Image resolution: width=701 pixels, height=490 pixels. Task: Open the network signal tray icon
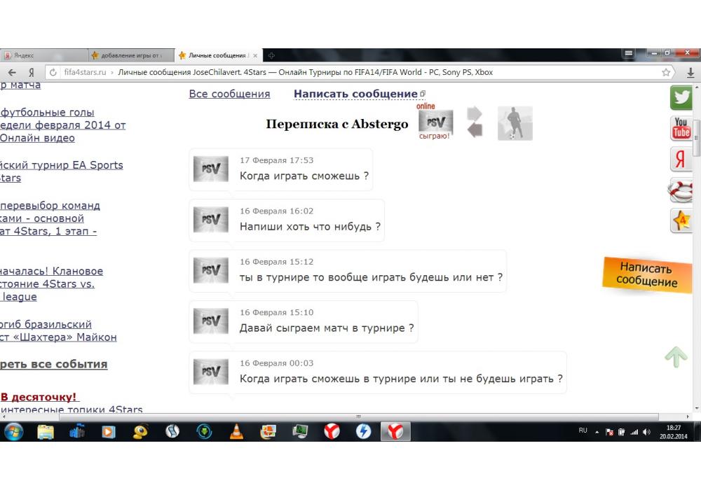[634, 431]
